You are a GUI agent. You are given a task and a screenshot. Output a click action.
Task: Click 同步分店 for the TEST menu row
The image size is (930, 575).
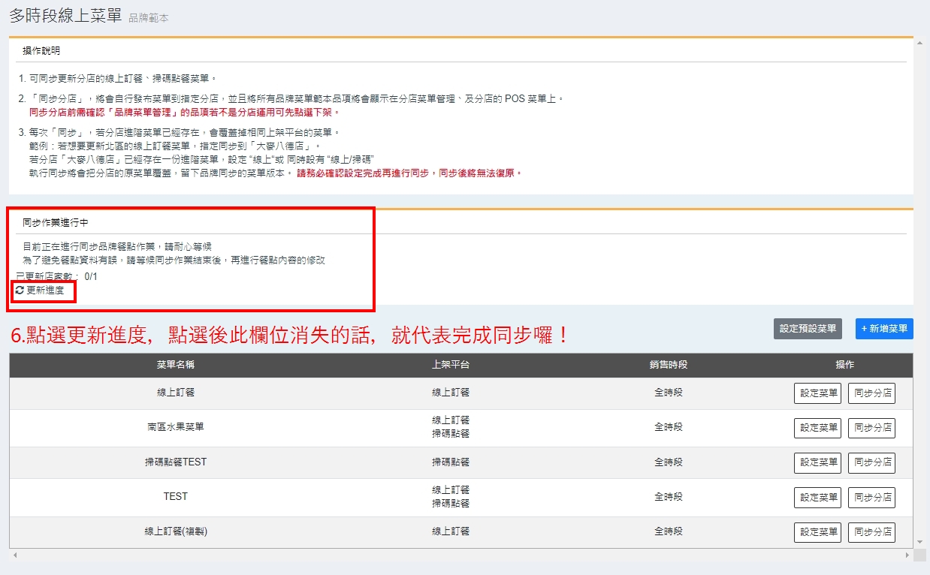pos(871,497)
